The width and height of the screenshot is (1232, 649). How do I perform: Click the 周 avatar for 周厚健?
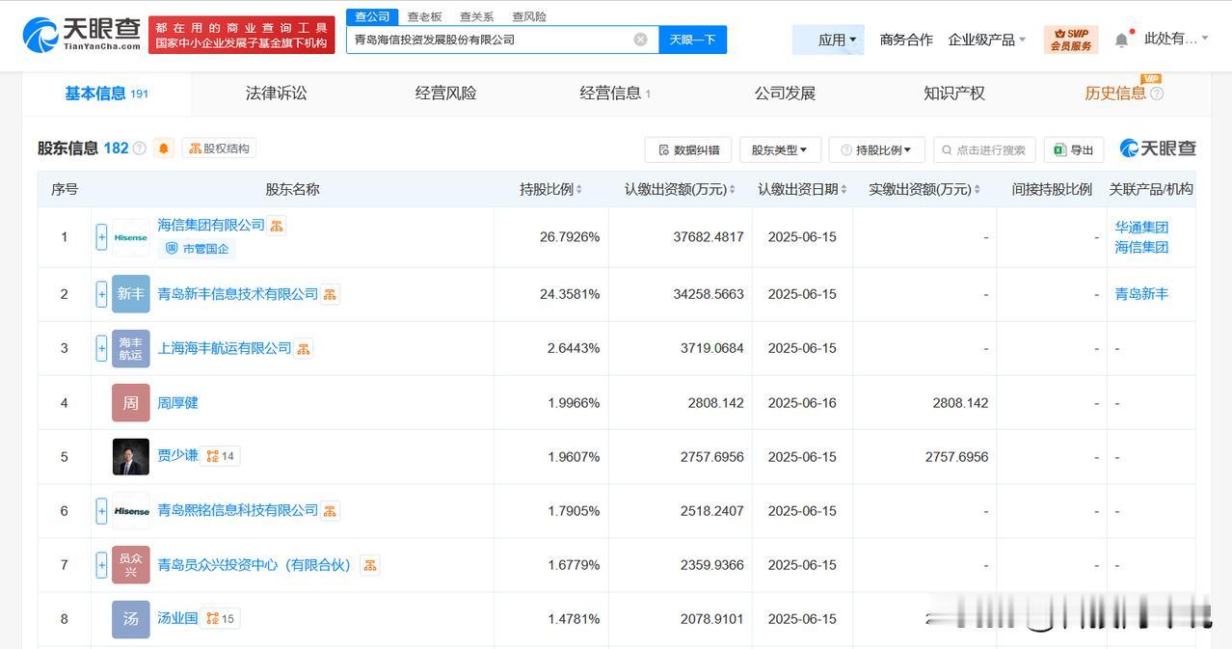[x=131, y=402]
